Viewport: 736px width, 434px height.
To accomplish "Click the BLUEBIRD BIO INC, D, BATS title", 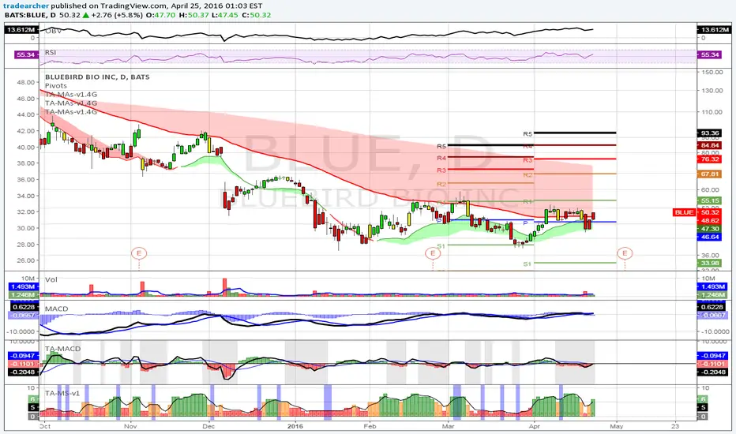I will (x=97, y=77).
